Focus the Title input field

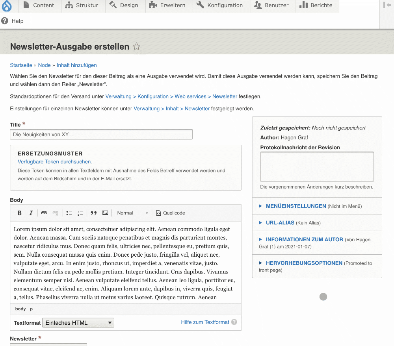pos(101,134)
